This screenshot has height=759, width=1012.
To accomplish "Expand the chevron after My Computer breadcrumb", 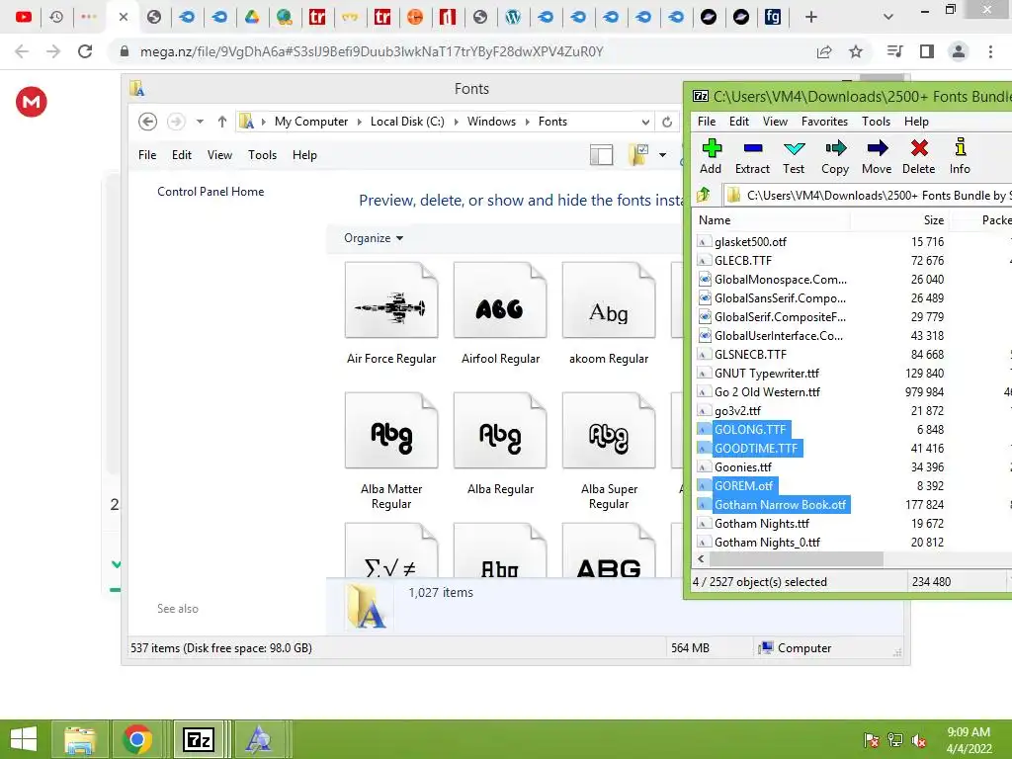I will 360,122.
